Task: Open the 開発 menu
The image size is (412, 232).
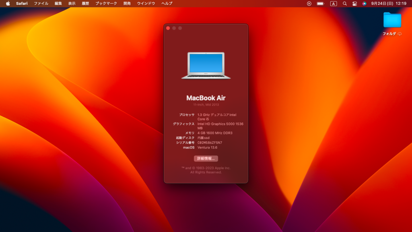Action: 127,3
